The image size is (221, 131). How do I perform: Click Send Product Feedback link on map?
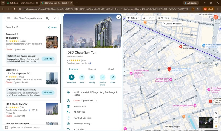tap(191, 130)
